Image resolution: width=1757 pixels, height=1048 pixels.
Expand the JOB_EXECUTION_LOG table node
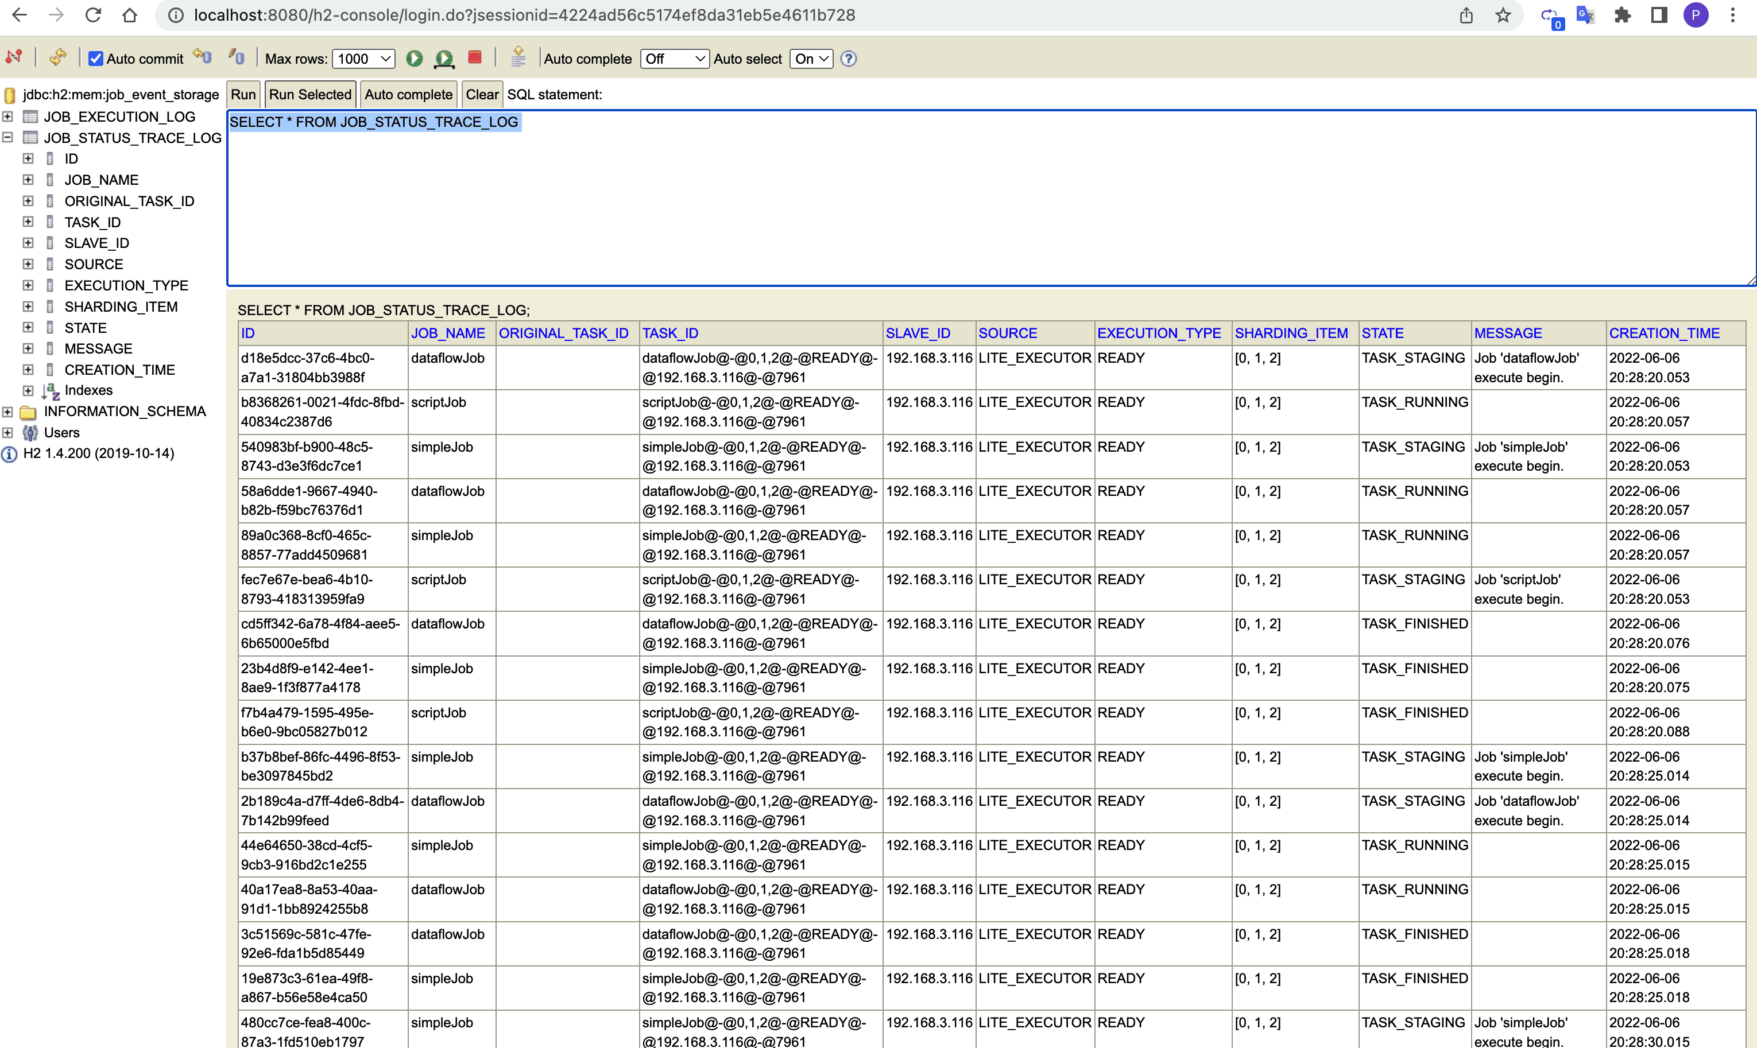click(8, 117)
